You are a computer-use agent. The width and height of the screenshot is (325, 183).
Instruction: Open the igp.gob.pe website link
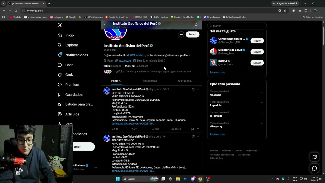(125, 61)
